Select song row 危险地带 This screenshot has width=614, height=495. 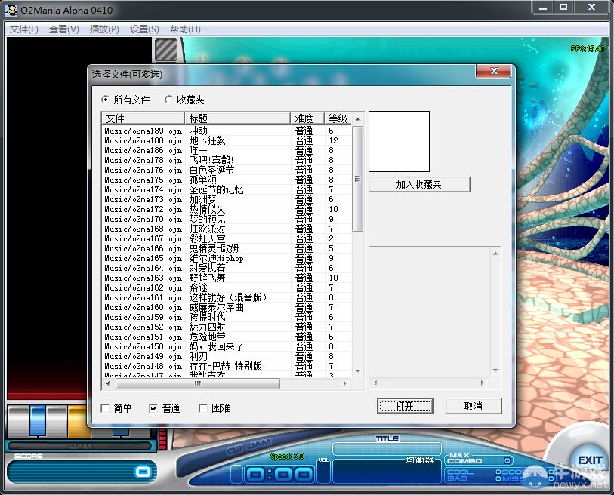pos(227,337)
